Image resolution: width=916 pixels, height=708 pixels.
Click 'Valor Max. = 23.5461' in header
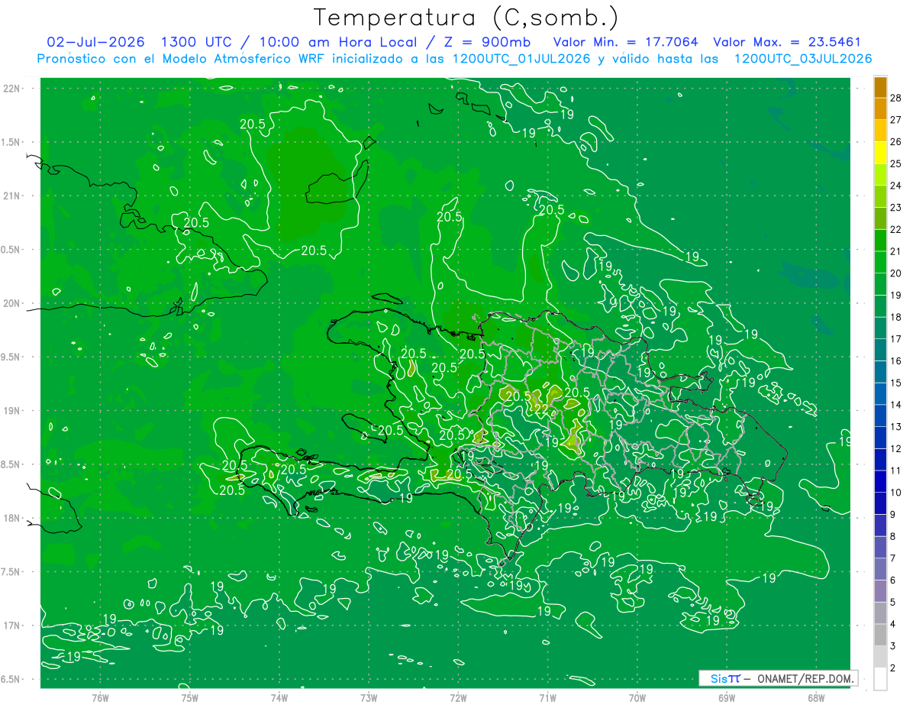point(787,42)
